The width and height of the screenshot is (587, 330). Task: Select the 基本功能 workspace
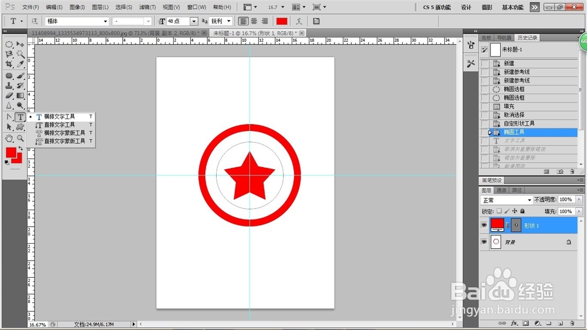(512, 7)
